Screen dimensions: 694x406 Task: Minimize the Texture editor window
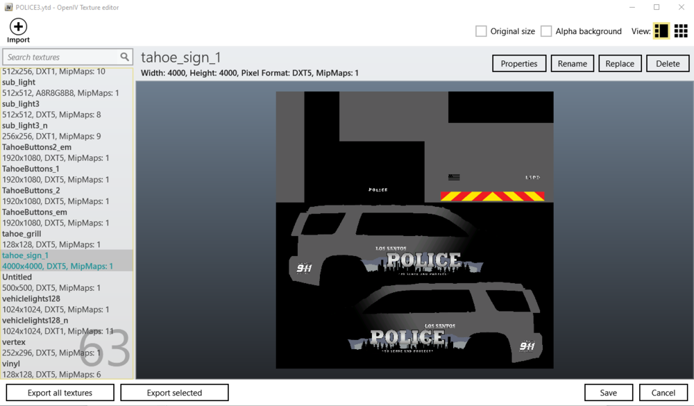tap(632, 7)
